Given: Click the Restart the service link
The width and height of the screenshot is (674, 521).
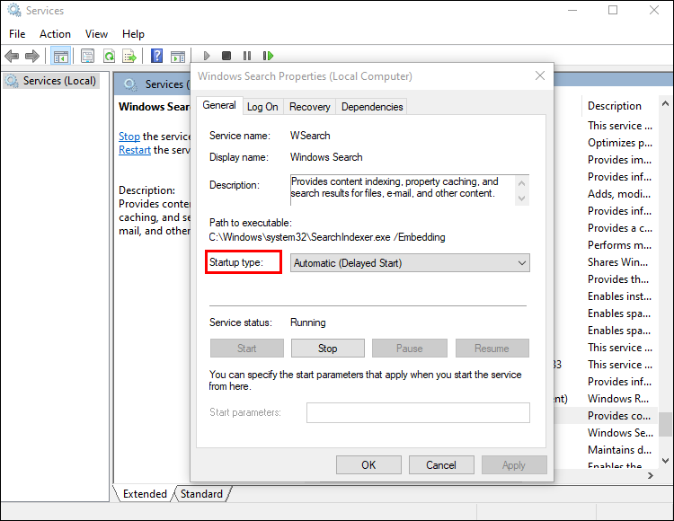Looking at the screenshot, I should [135, 150].
